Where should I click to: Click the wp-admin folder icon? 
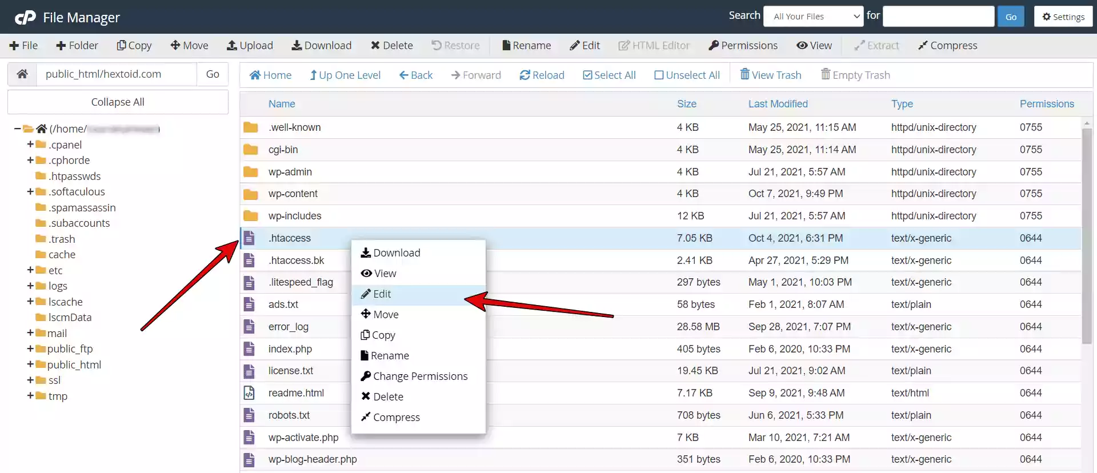click(250, 172)
